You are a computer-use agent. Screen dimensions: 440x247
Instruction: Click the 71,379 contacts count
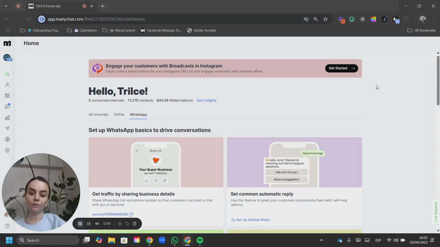(140, 101)
